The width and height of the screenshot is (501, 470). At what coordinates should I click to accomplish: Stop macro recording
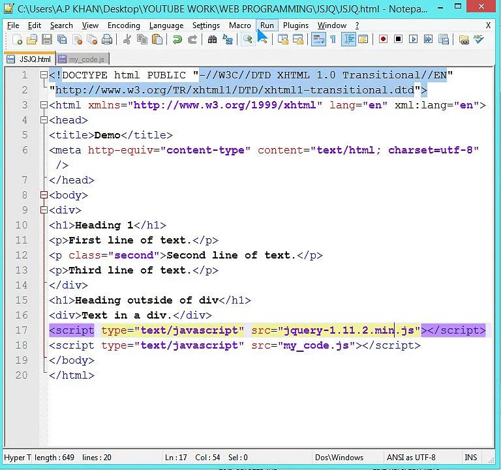398,39
